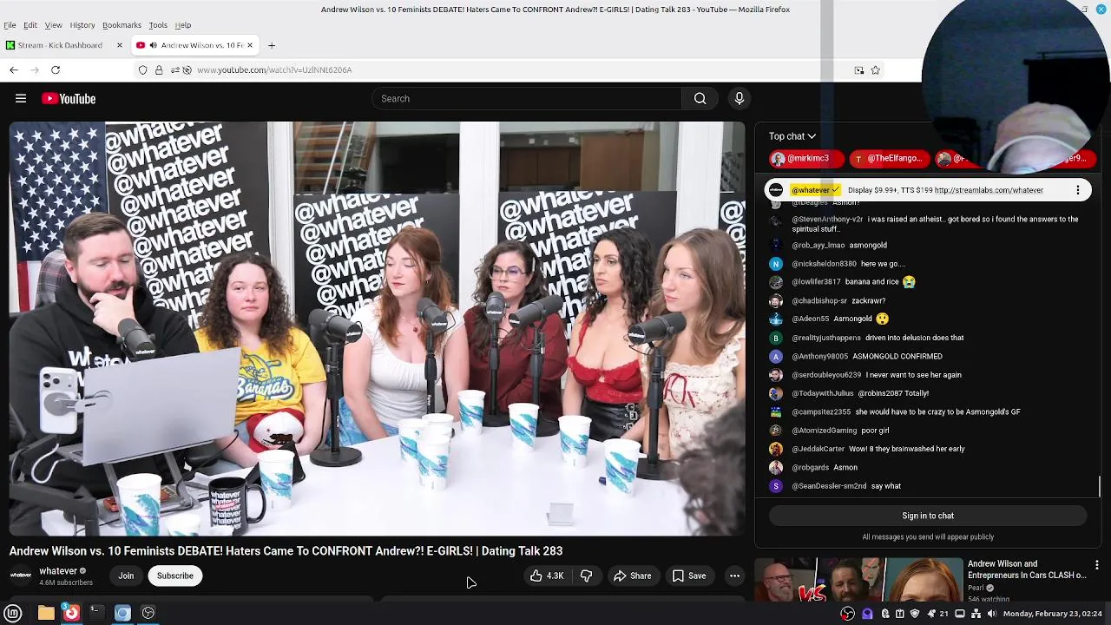
Task: Click Sign in to chat
Action: pos(928,516)
